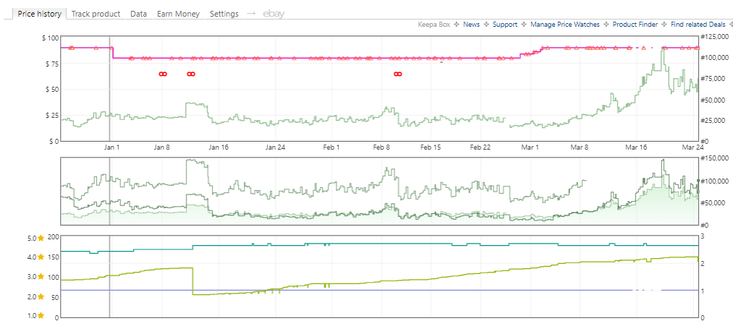Open the Price history tab
Screen dimensions: 733x321
pos(39,14)
